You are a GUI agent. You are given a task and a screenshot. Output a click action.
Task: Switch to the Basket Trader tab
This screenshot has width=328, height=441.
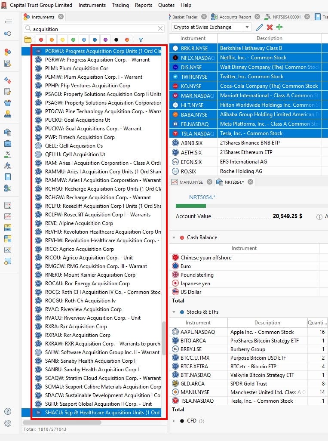point(185,17)
